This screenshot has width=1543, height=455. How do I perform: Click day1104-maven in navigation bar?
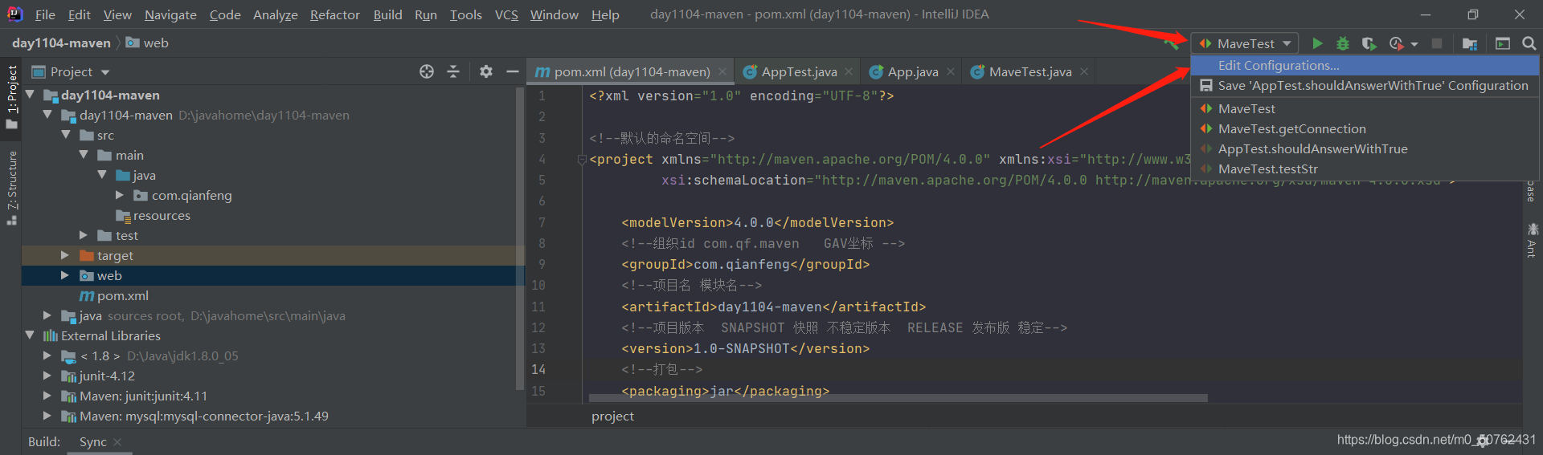pyautogui.click(x=61, y=43)
